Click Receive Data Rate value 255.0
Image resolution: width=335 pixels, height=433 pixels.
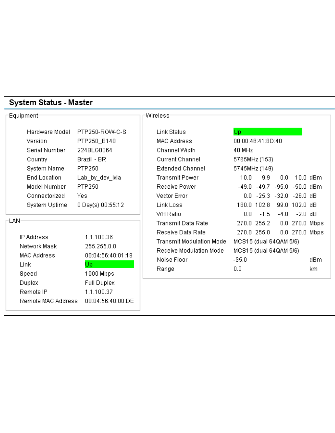[x=263, y=232]
